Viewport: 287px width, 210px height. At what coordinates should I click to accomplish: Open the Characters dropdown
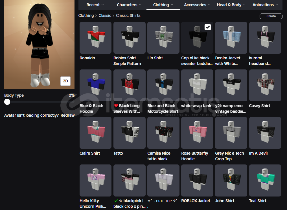(129, 5)
